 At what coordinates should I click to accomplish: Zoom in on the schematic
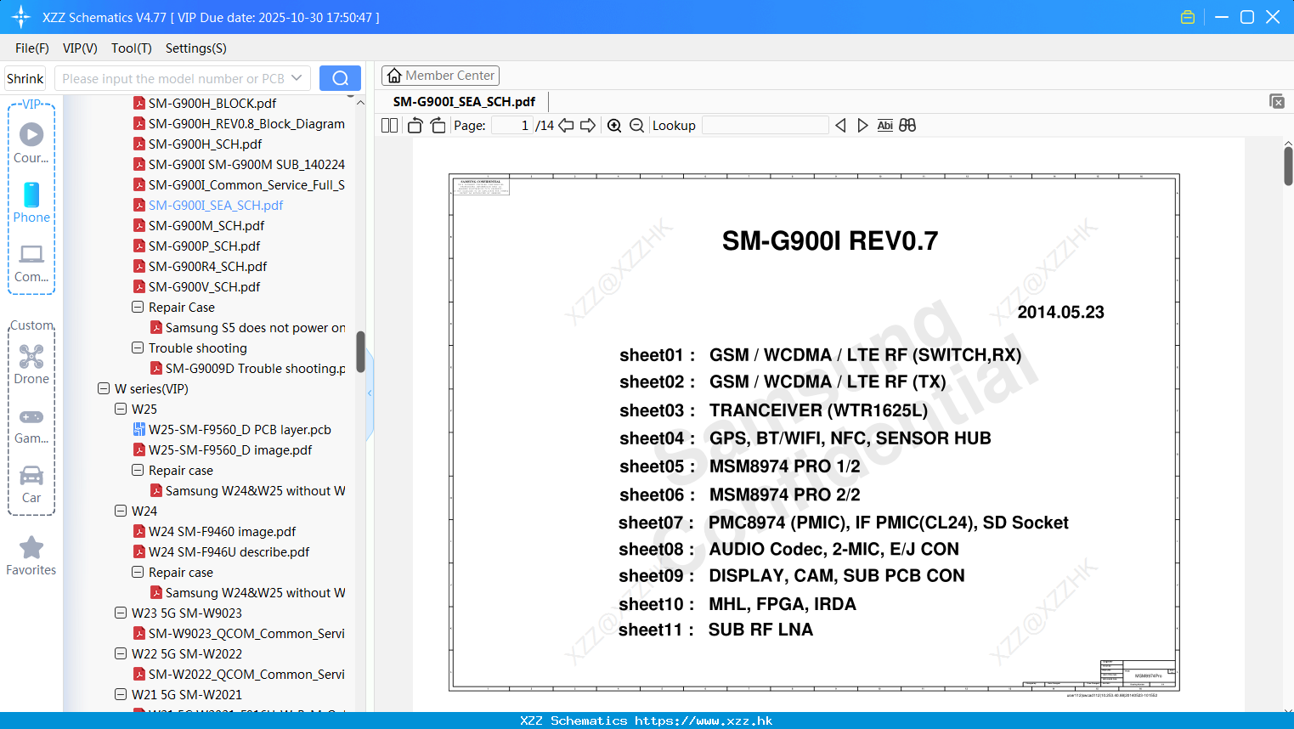614,126
